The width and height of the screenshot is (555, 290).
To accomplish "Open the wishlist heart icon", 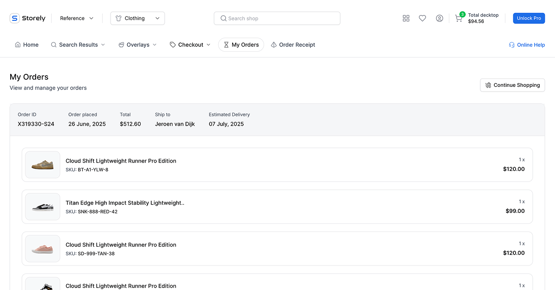I will [422, 18].
